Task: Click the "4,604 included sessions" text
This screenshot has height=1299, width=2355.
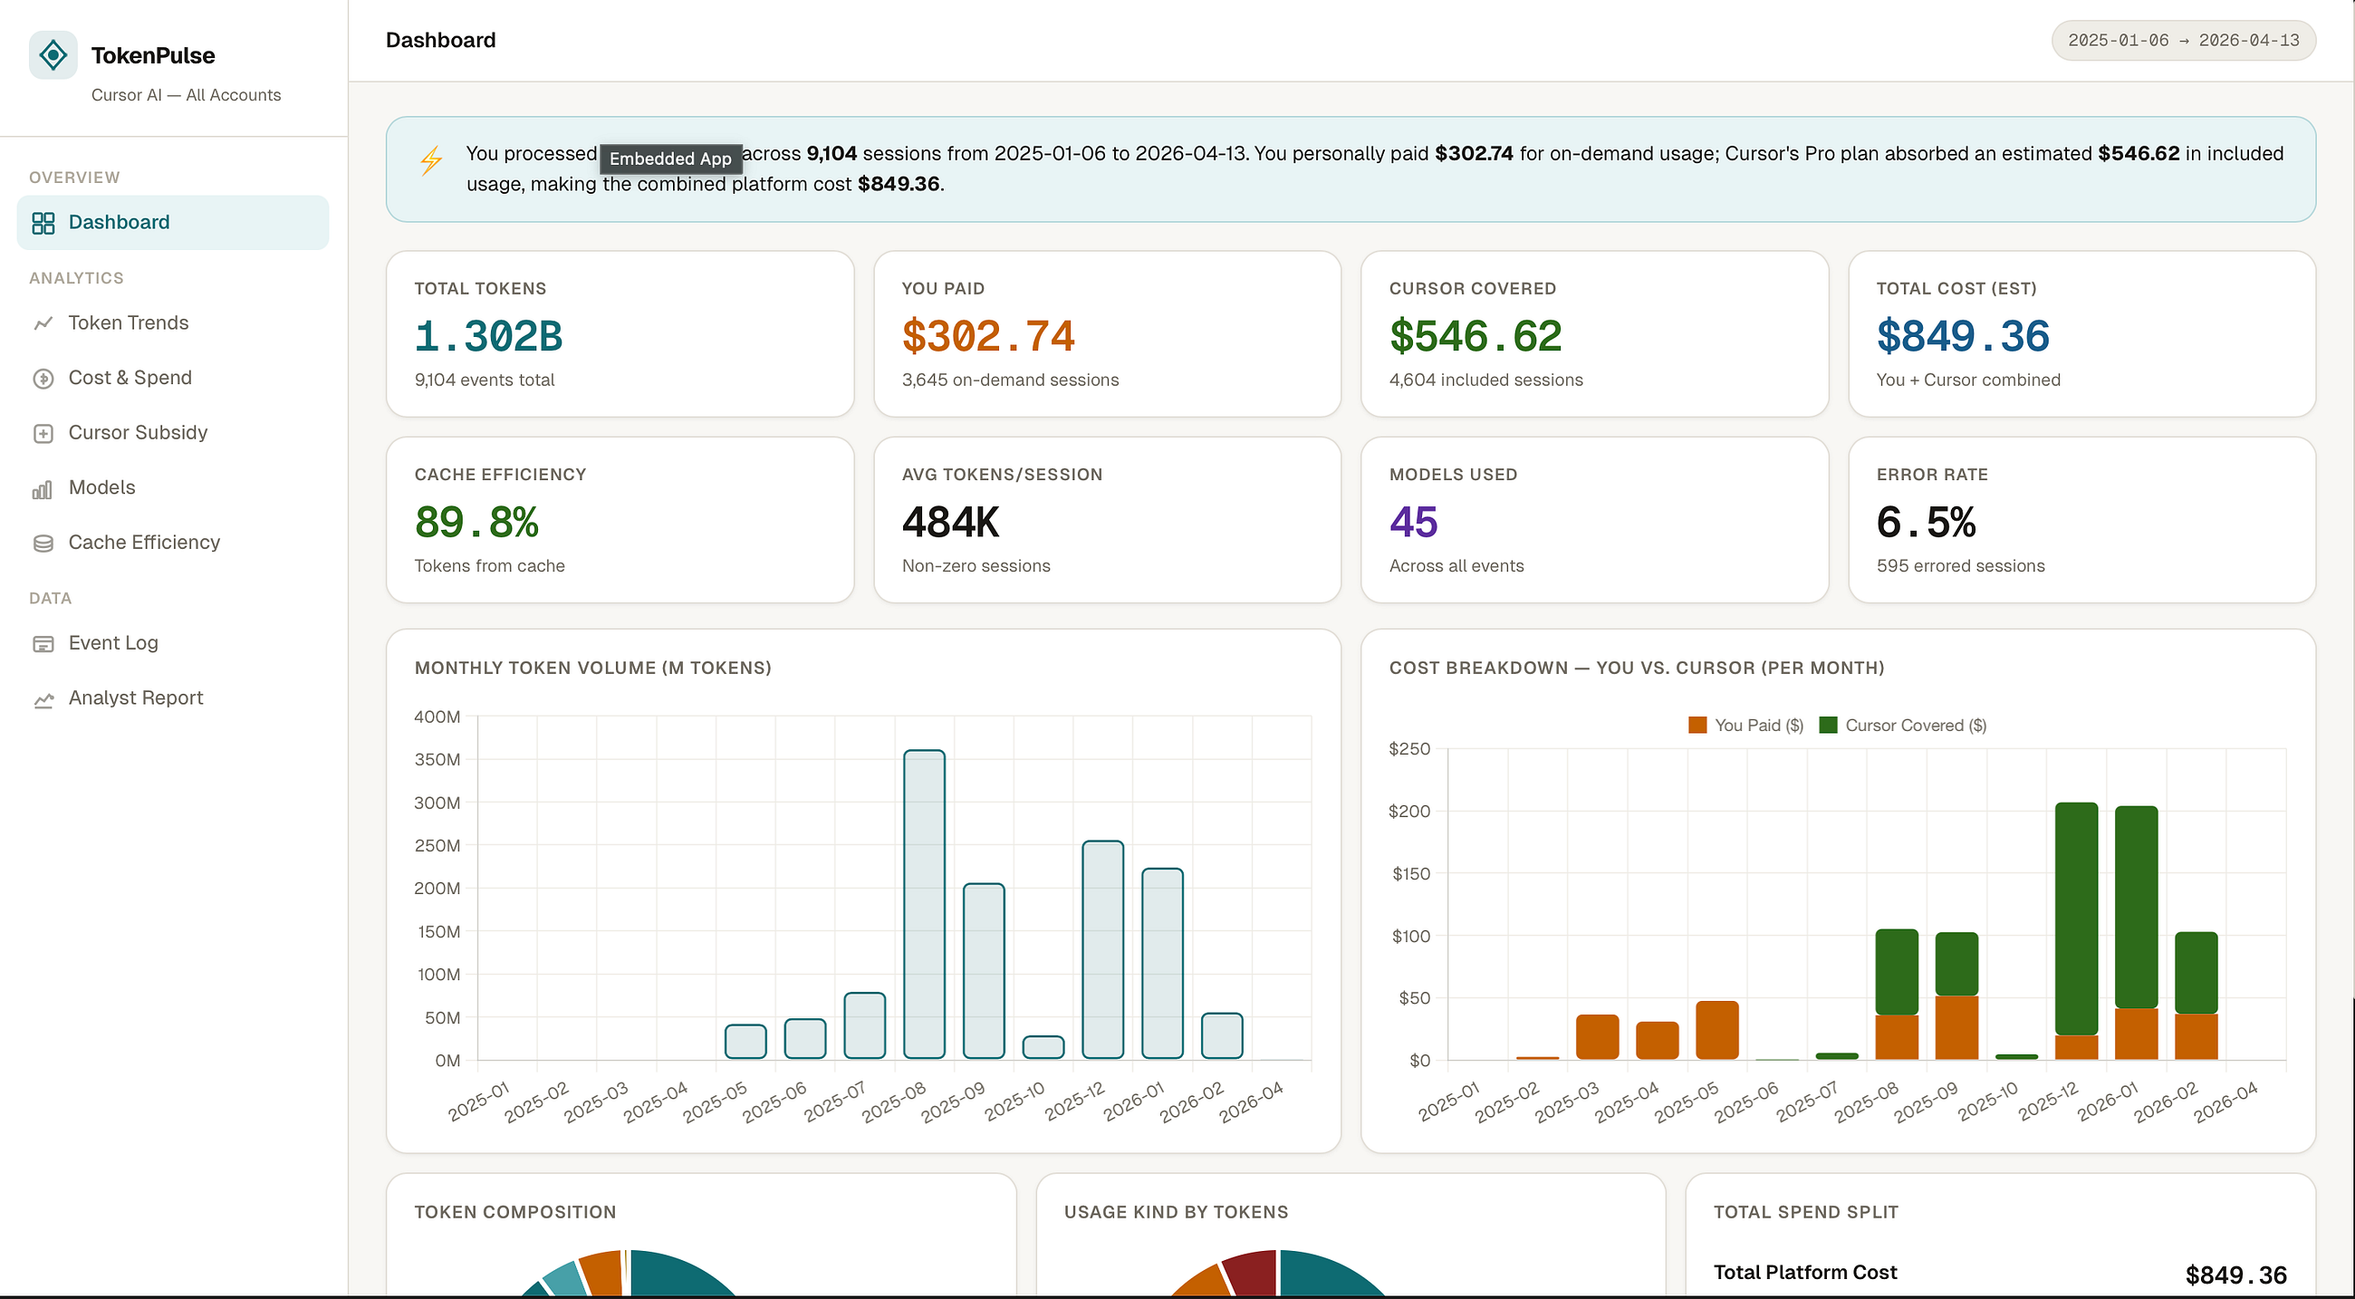Action: [1485, 380]
